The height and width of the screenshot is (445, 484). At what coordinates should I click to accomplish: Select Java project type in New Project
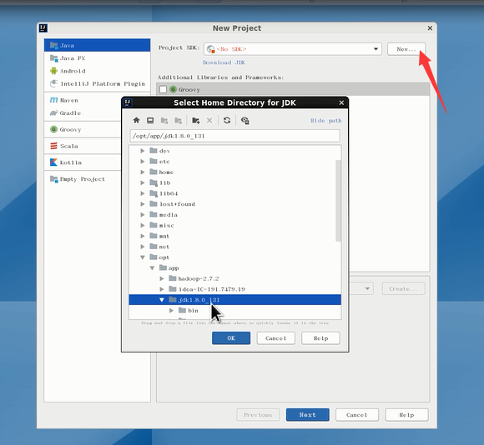pos(98,45)
